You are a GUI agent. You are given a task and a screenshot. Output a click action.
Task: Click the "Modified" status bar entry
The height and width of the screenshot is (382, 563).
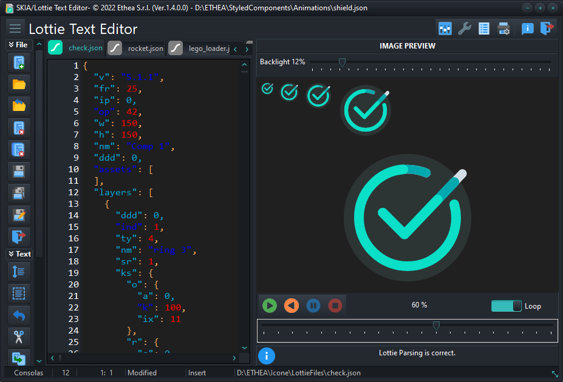pos(142,373)
